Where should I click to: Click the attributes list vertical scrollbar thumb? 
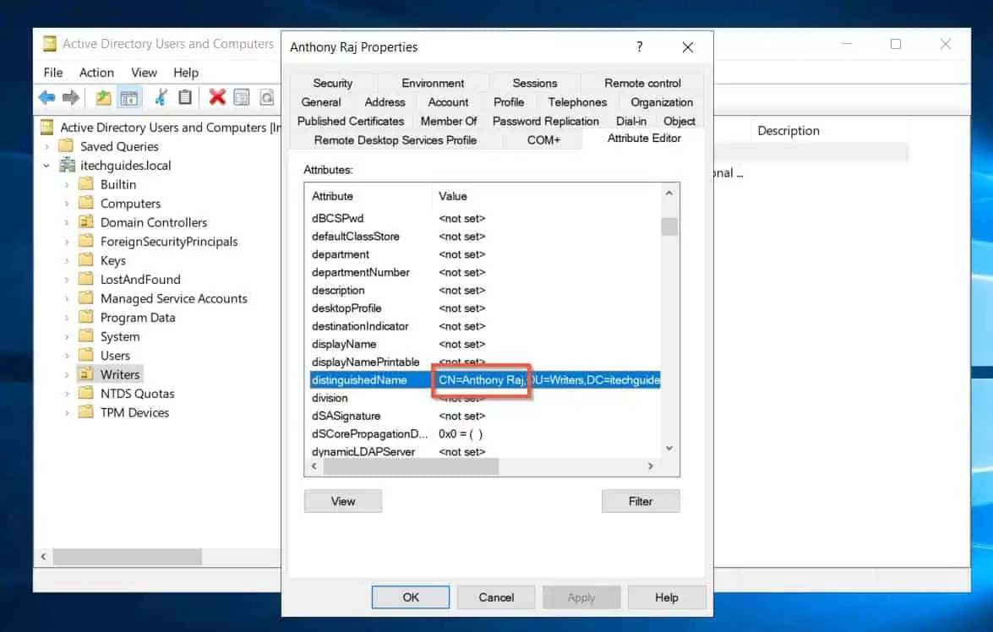[669, 226]
